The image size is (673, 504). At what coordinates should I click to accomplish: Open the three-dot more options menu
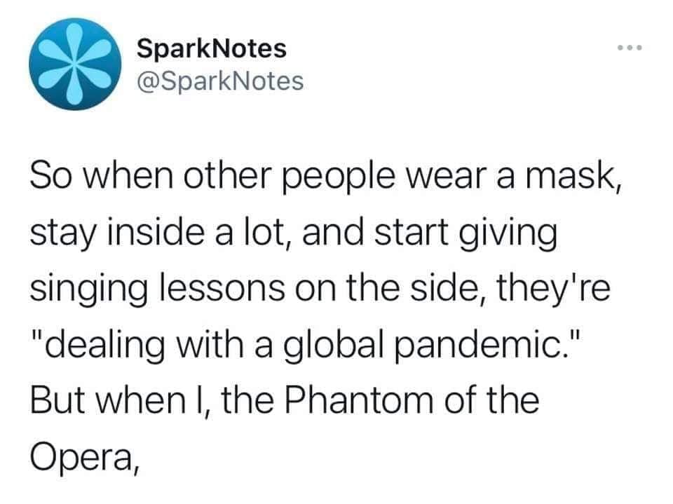(630, 48)
